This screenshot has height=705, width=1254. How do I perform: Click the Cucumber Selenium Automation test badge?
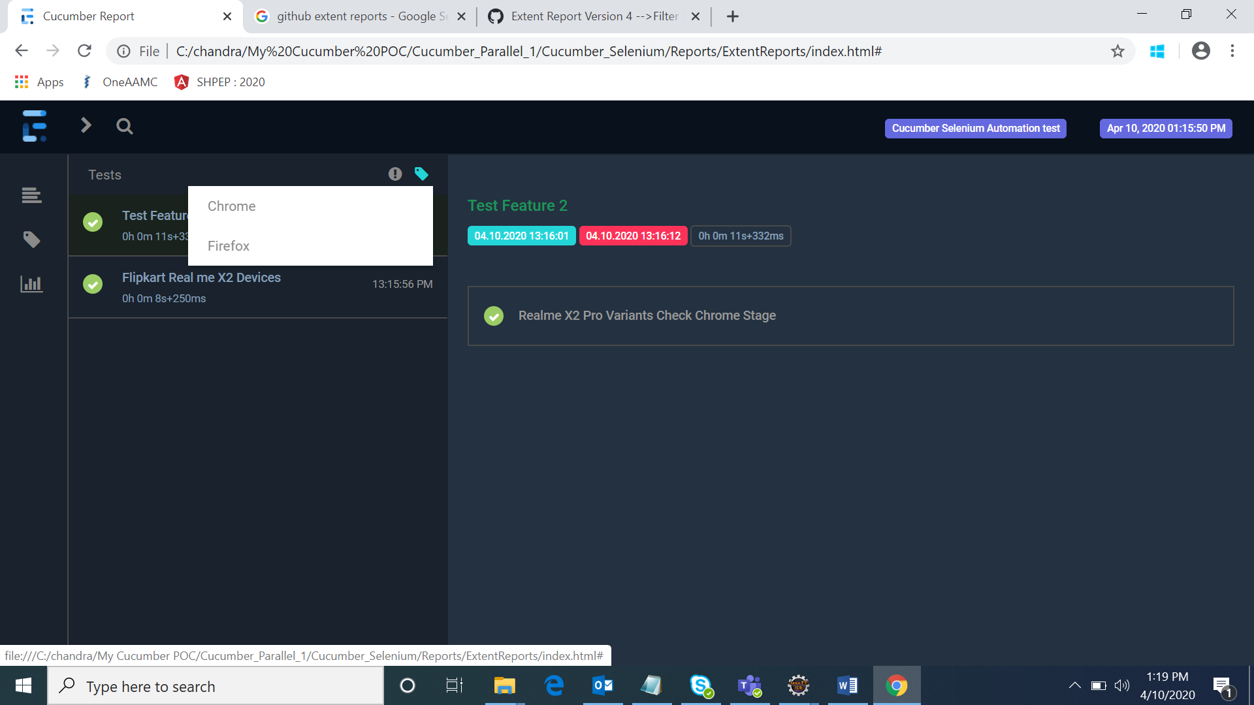[975, 128]
